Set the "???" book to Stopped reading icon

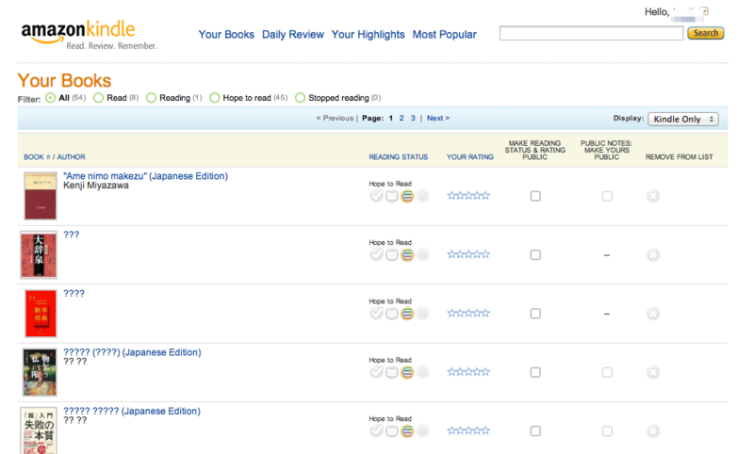pyautogui.click(x=422, y=254)
